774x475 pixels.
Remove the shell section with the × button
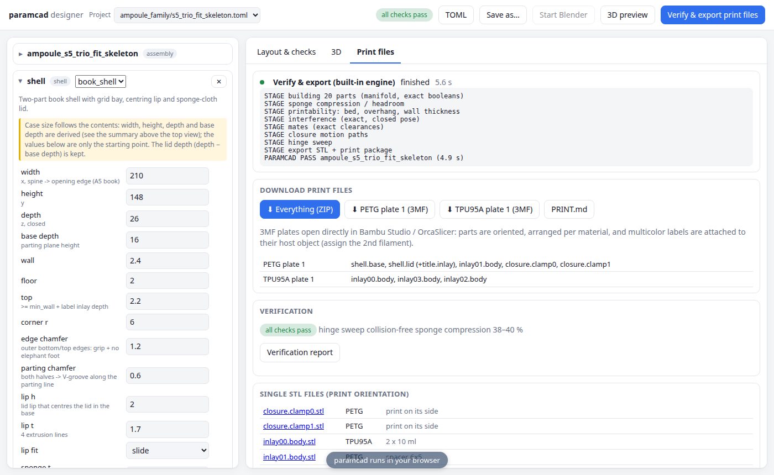coord(219,82)
